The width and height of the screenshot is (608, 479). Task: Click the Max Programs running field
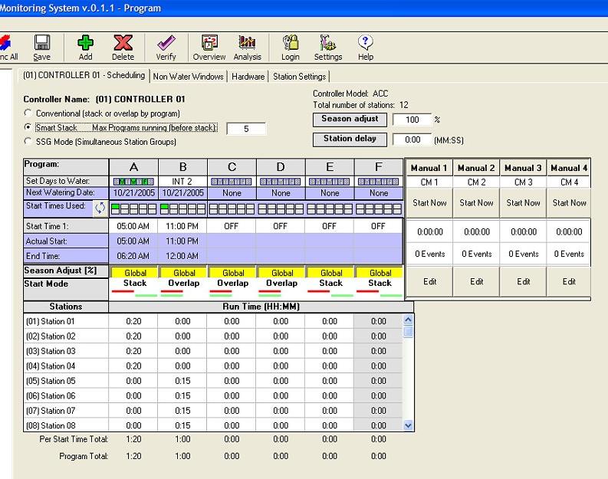(246, 129)
